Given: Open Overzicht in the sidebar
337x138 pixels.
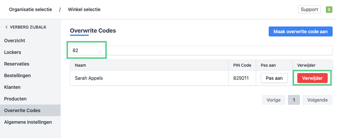Looking at the screenshot, I should coord(15,41).
